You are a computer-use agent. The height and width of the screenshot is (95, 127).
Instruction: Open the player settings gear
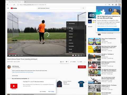pyautogui.click(x=76, y=55)
